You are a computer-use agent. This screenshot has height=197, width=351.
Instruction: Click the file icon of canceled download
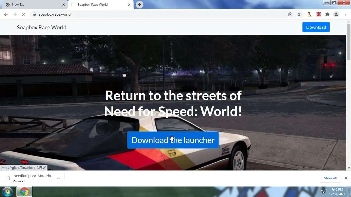click(8, 178)
